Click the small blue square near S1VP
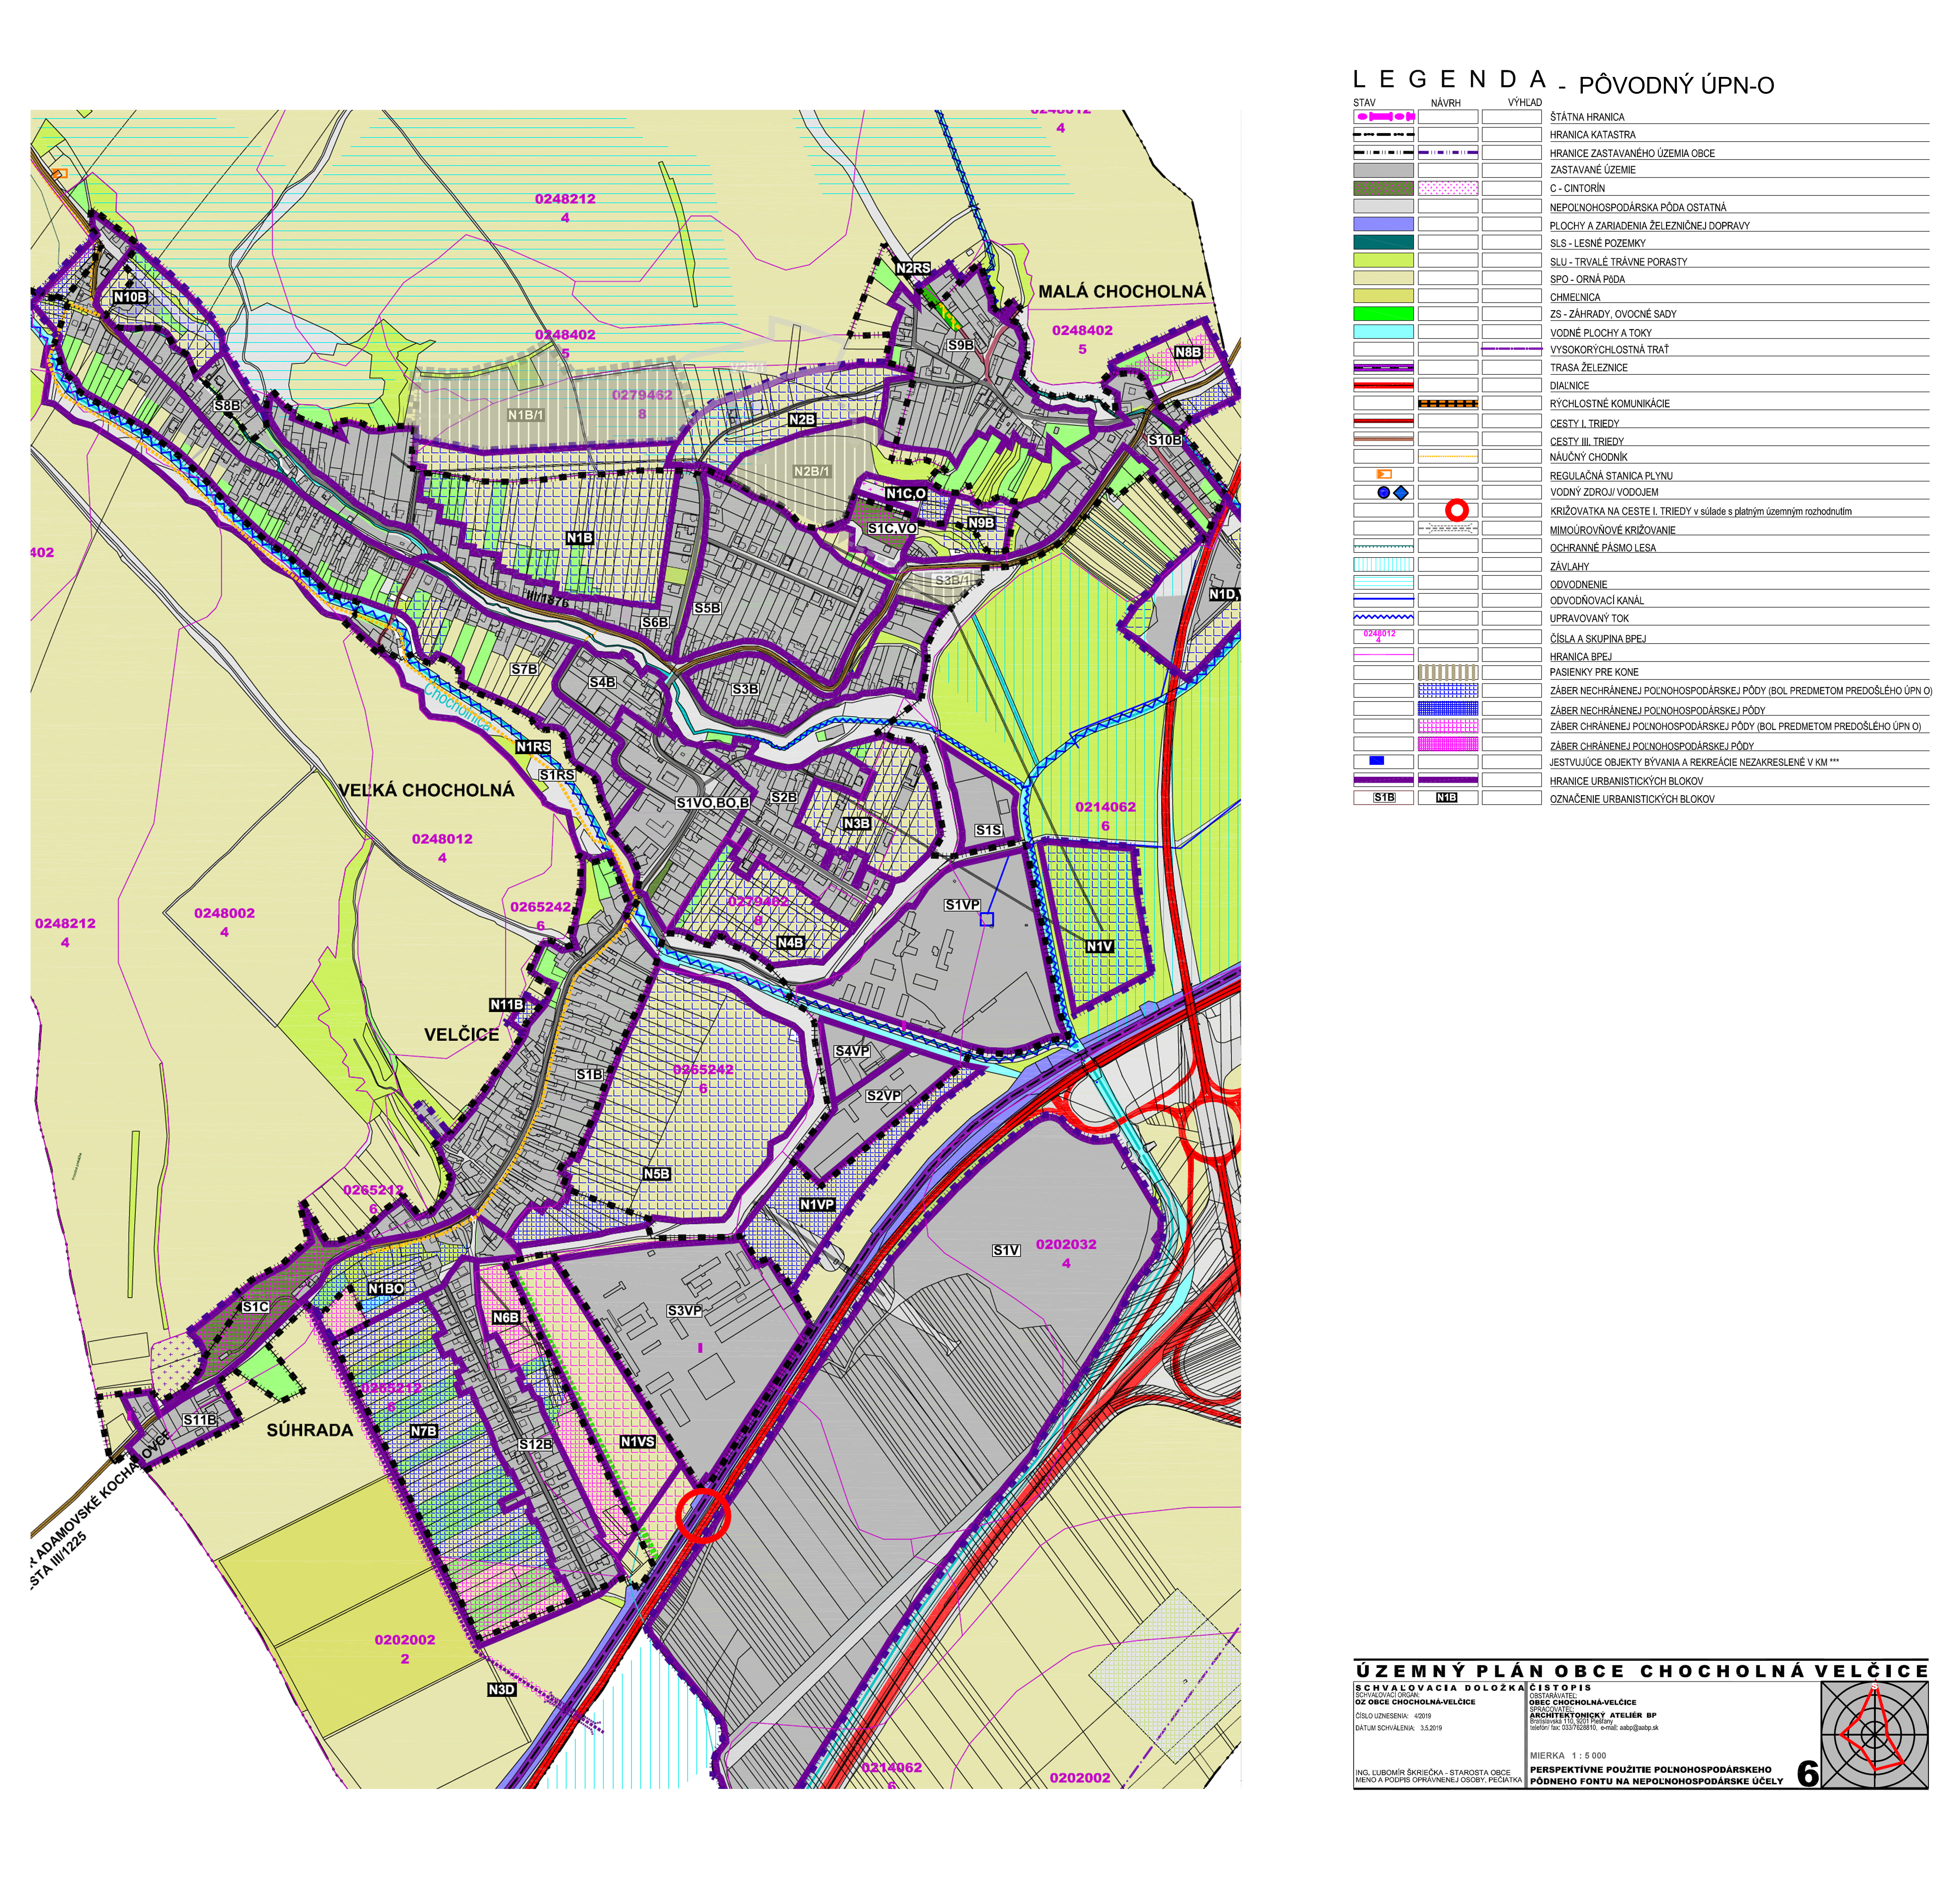The height and width of the screenshot is (1898, 1960). coord(987,919)
